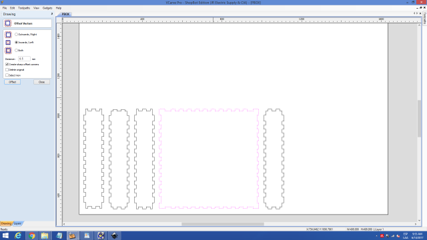Switch to the Drawing bottom tab
427x240 pixels.
6,223
